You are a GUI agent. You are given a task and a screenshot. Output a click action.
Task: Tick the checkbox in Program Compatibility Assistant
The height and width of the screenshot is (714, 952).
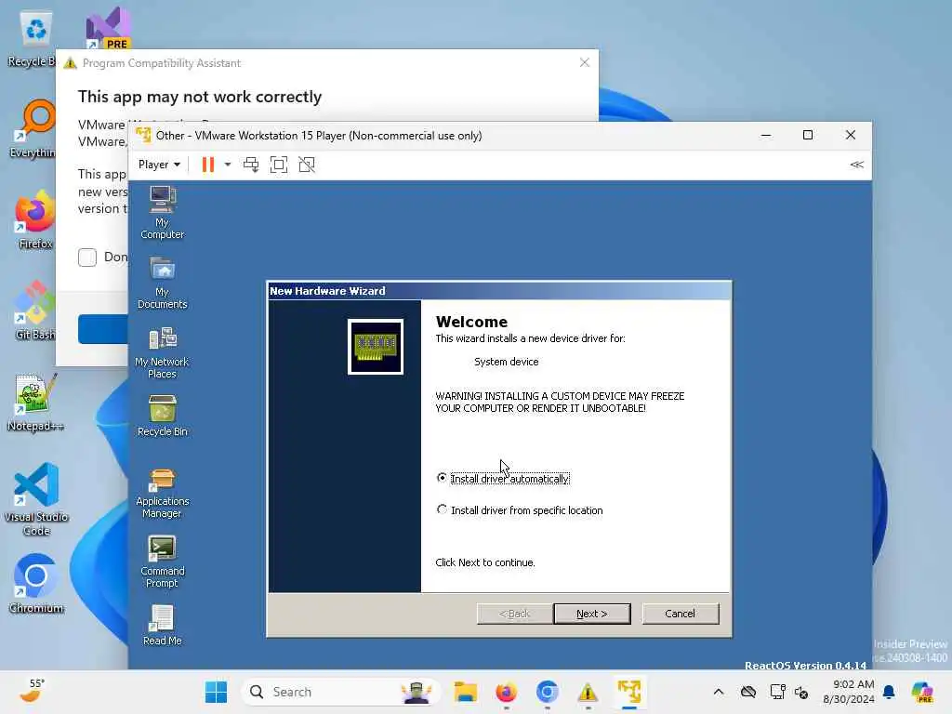click(x=87, y=257)
